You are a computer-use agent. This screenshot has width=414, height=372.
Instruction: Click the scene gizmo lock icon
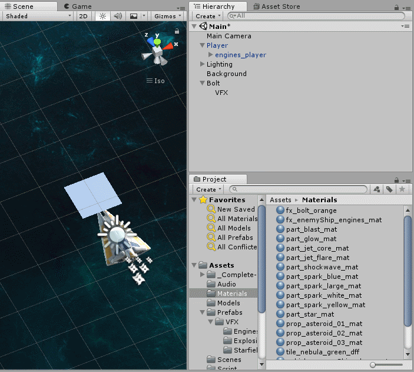(x=177, y=31)
